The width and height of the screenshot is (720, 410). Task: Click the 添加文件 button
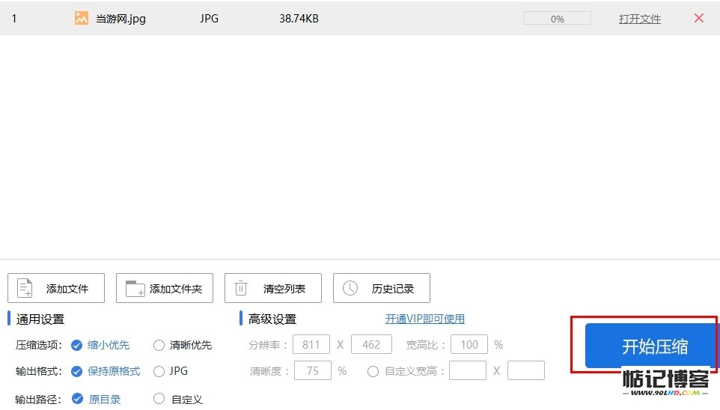click(56, 288)
